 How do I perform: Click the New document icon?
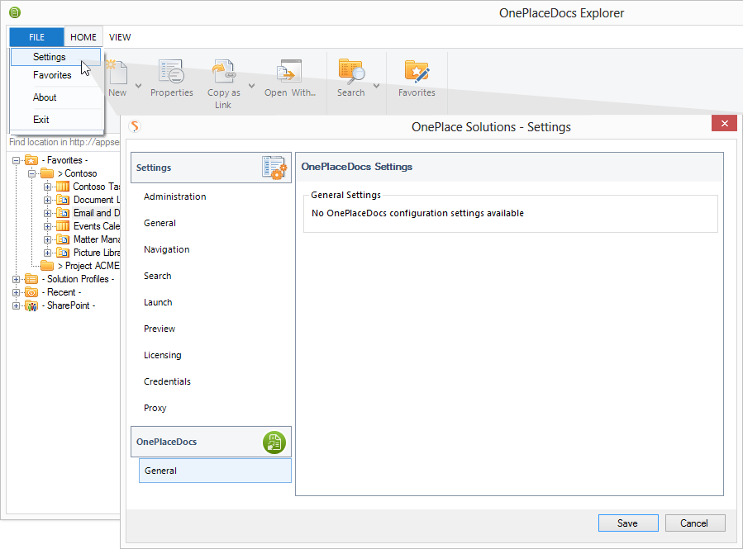117,73
